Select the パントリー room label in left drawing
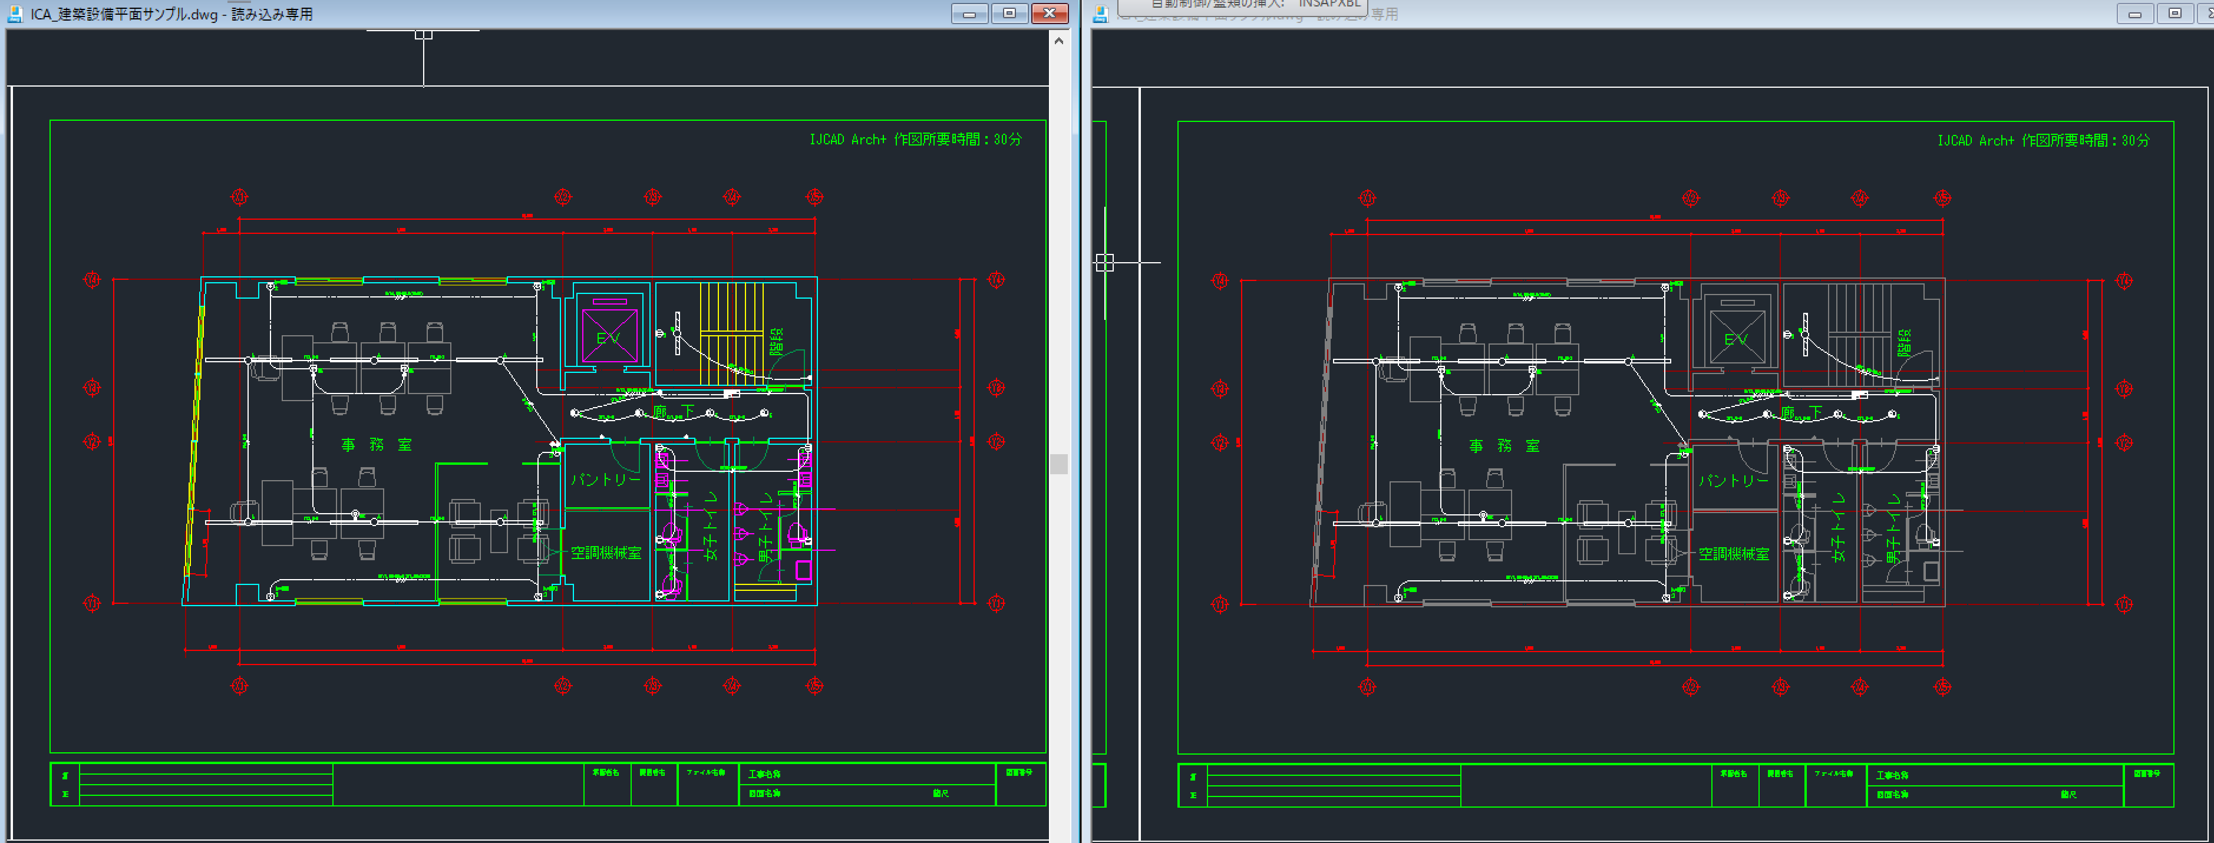2214x843 pixels. tap(606, 480)
